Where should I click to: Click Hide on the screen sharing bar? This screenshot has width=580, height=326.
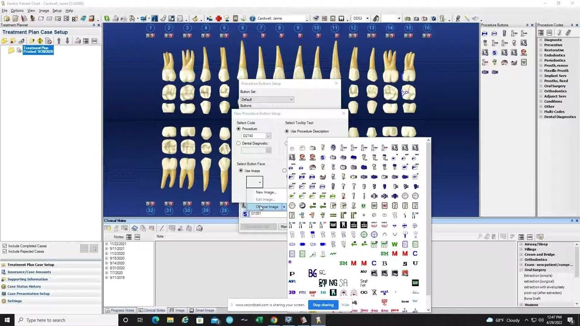click(x=345, y=305)
